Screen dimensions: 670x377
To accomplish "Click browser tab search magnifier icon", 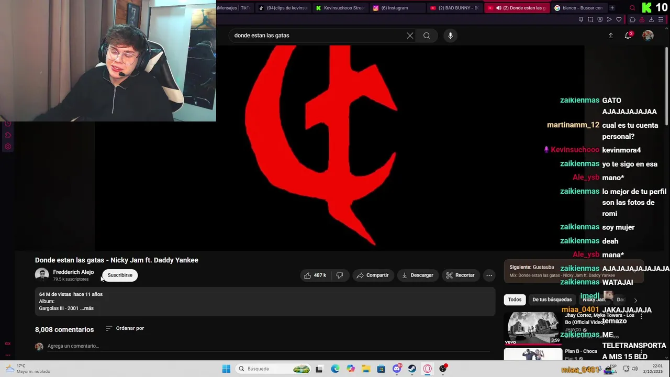I will [632, 8].
